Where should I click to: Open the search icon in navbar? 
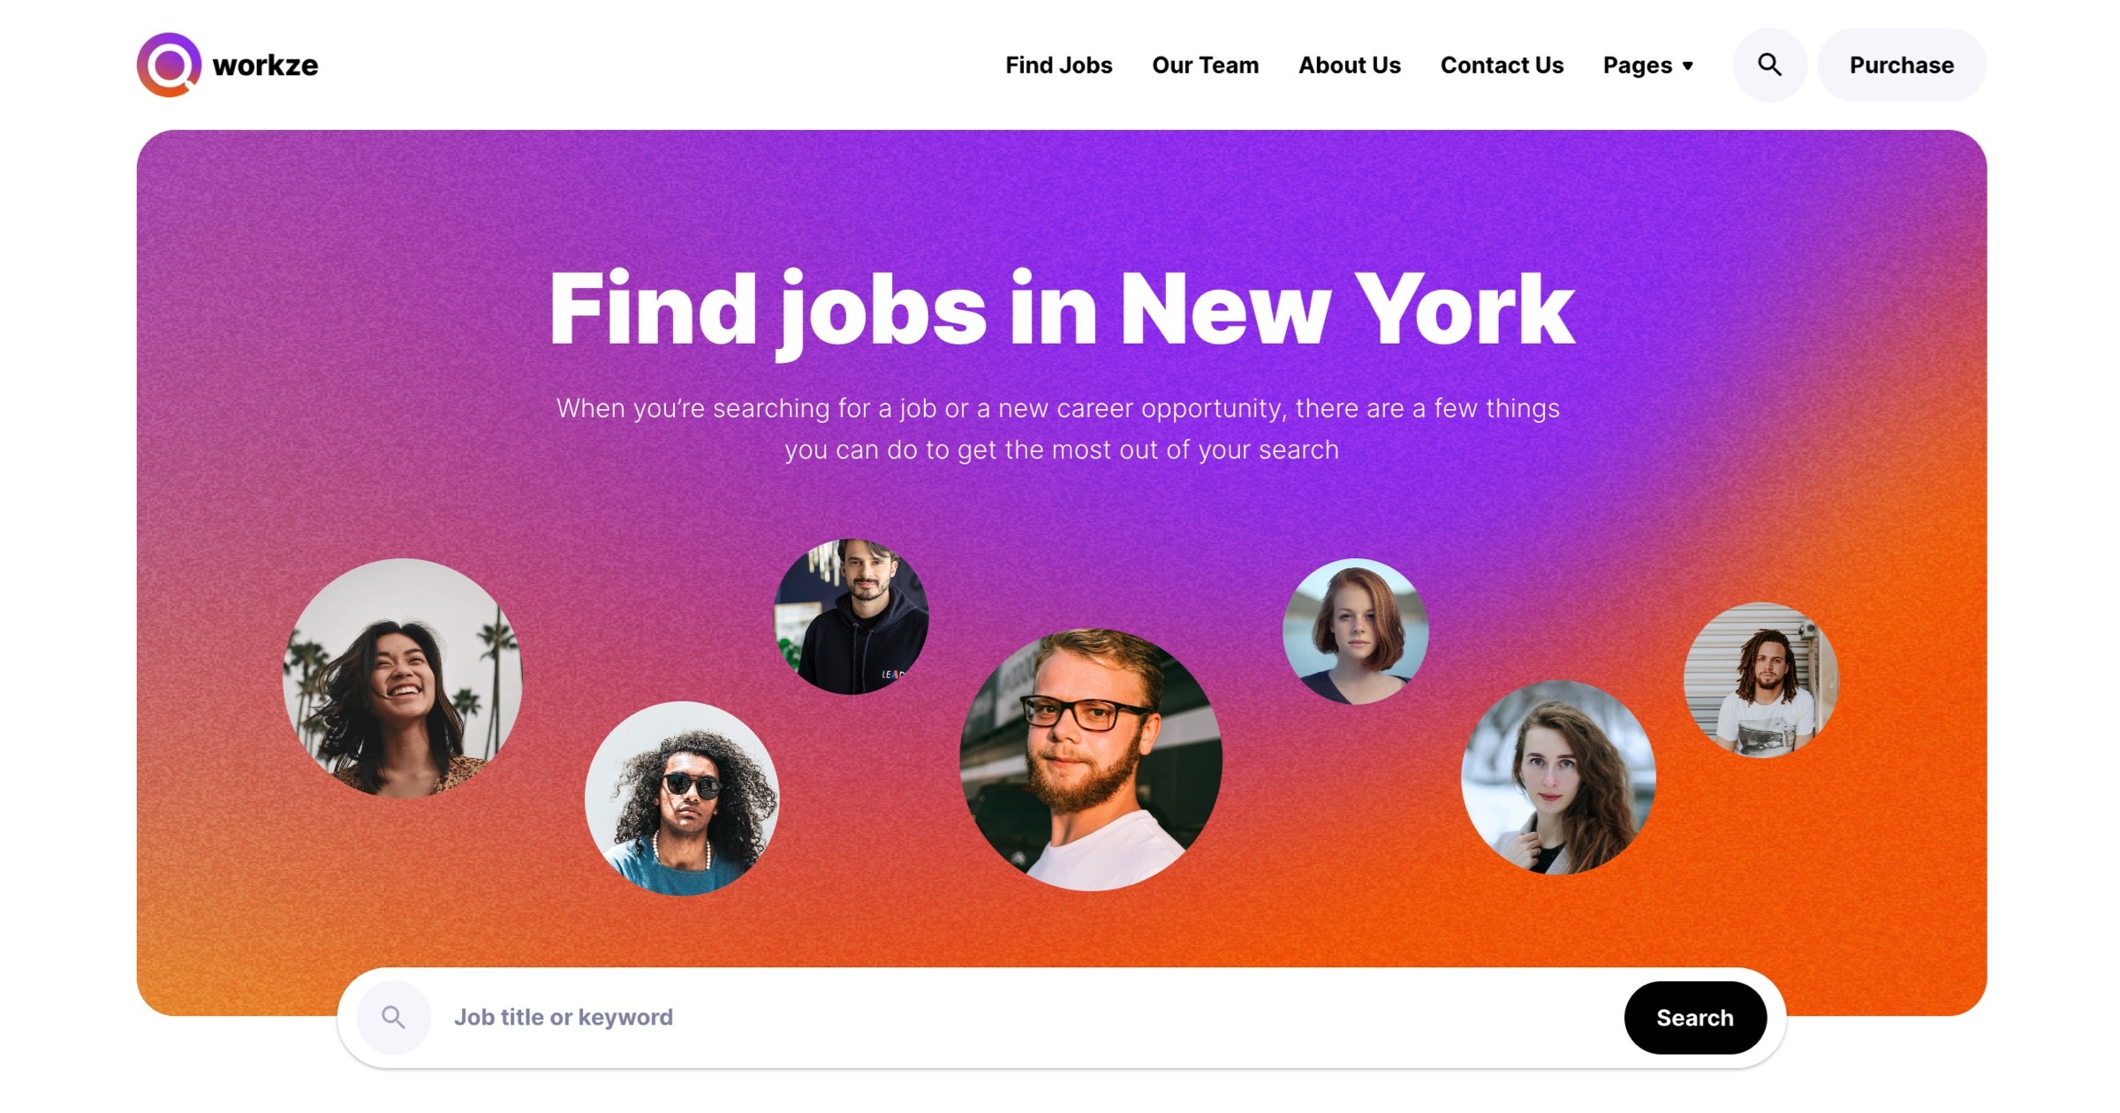click(1767, 63)
